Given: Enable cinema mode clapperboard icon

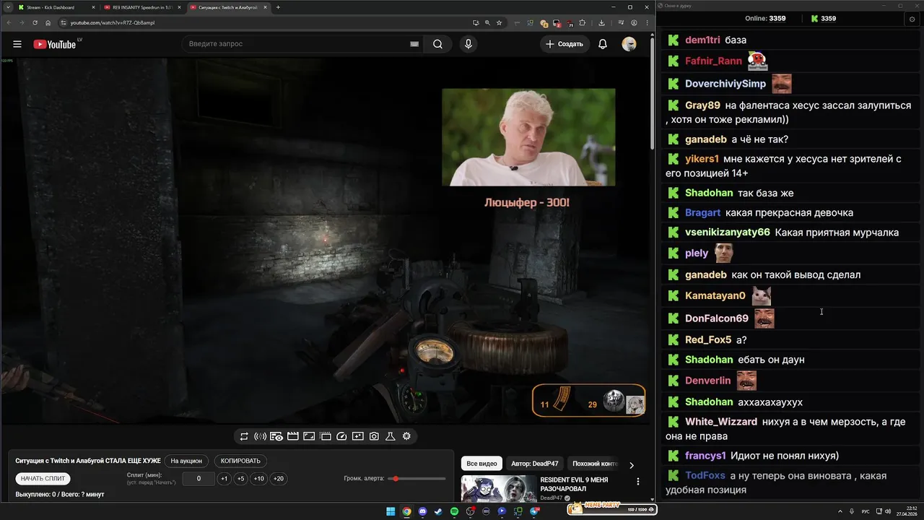Looking at the screenshot, I should click(x=293, y=436).
